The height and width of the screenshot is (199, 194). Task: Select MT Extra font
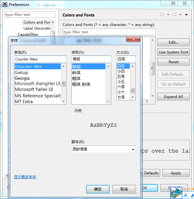[38, 102]
